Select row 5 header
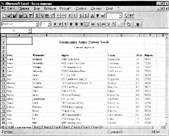 pos(3,59)
